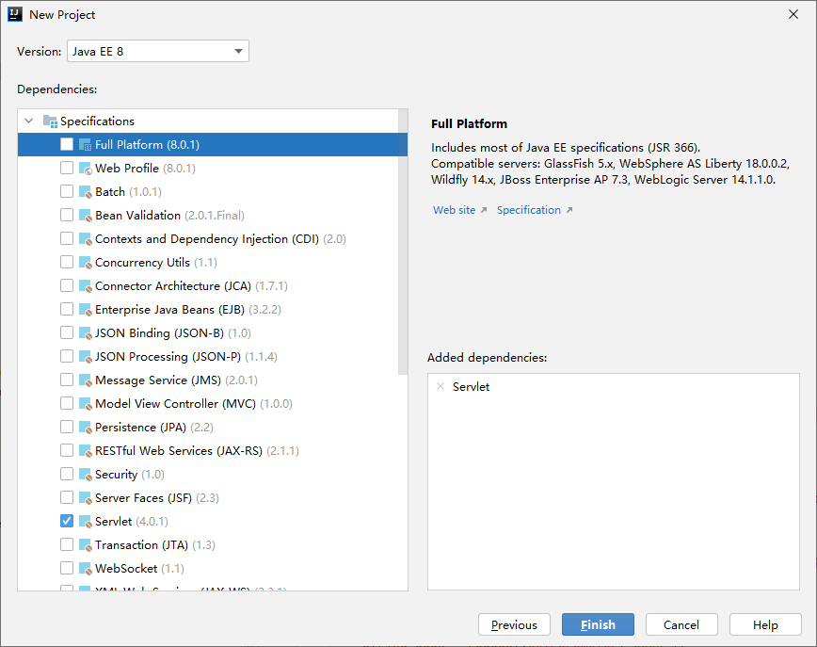
Task: Check the WebSocket checkbox
Action: pyautogui.click(x=67, y=568)
